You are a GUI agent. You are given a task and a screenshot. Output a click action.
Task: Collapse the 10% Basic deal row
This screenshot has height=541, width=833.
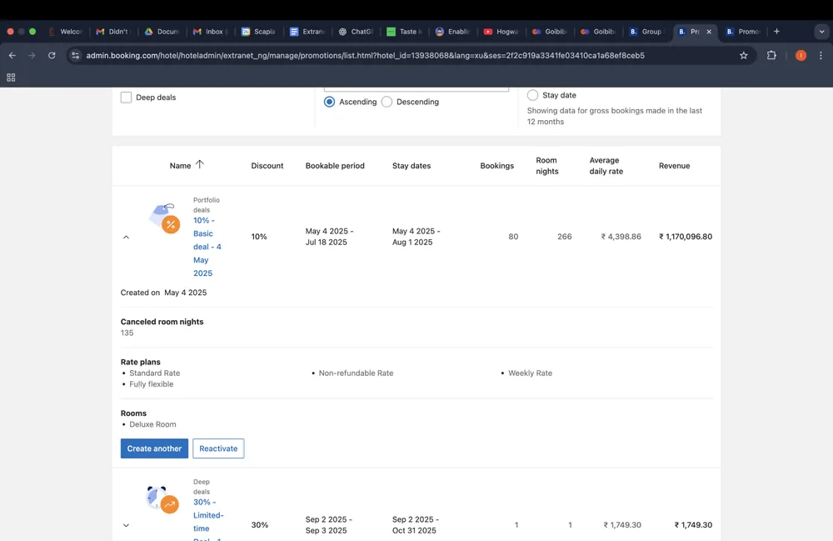tap(126, 237)
